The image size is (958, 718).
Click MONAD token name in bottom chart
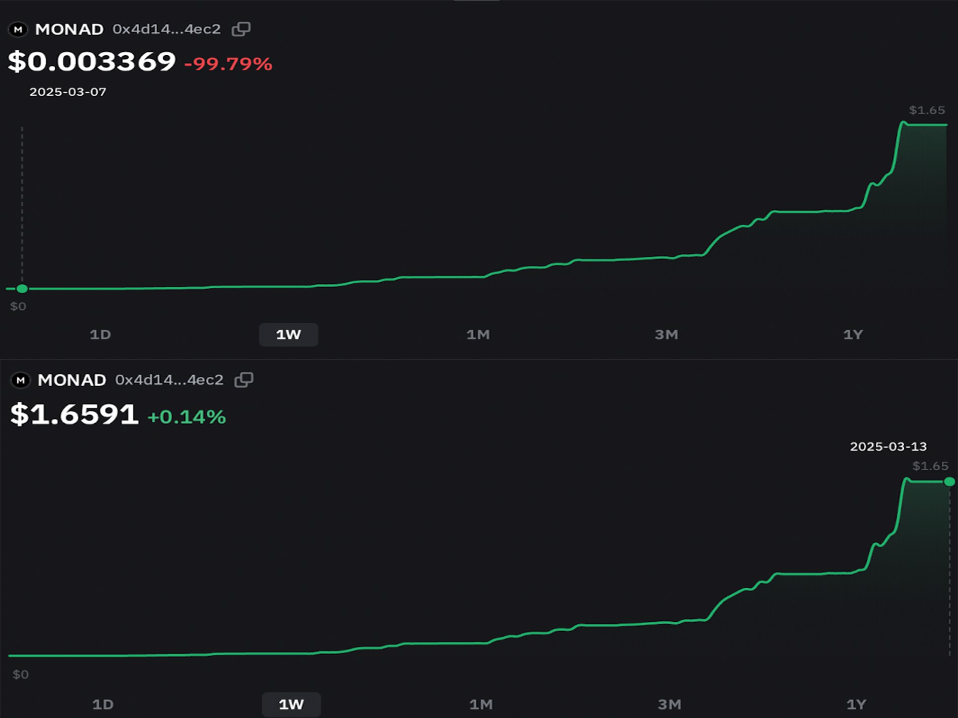pyautogui.click(x=72, y=380)
